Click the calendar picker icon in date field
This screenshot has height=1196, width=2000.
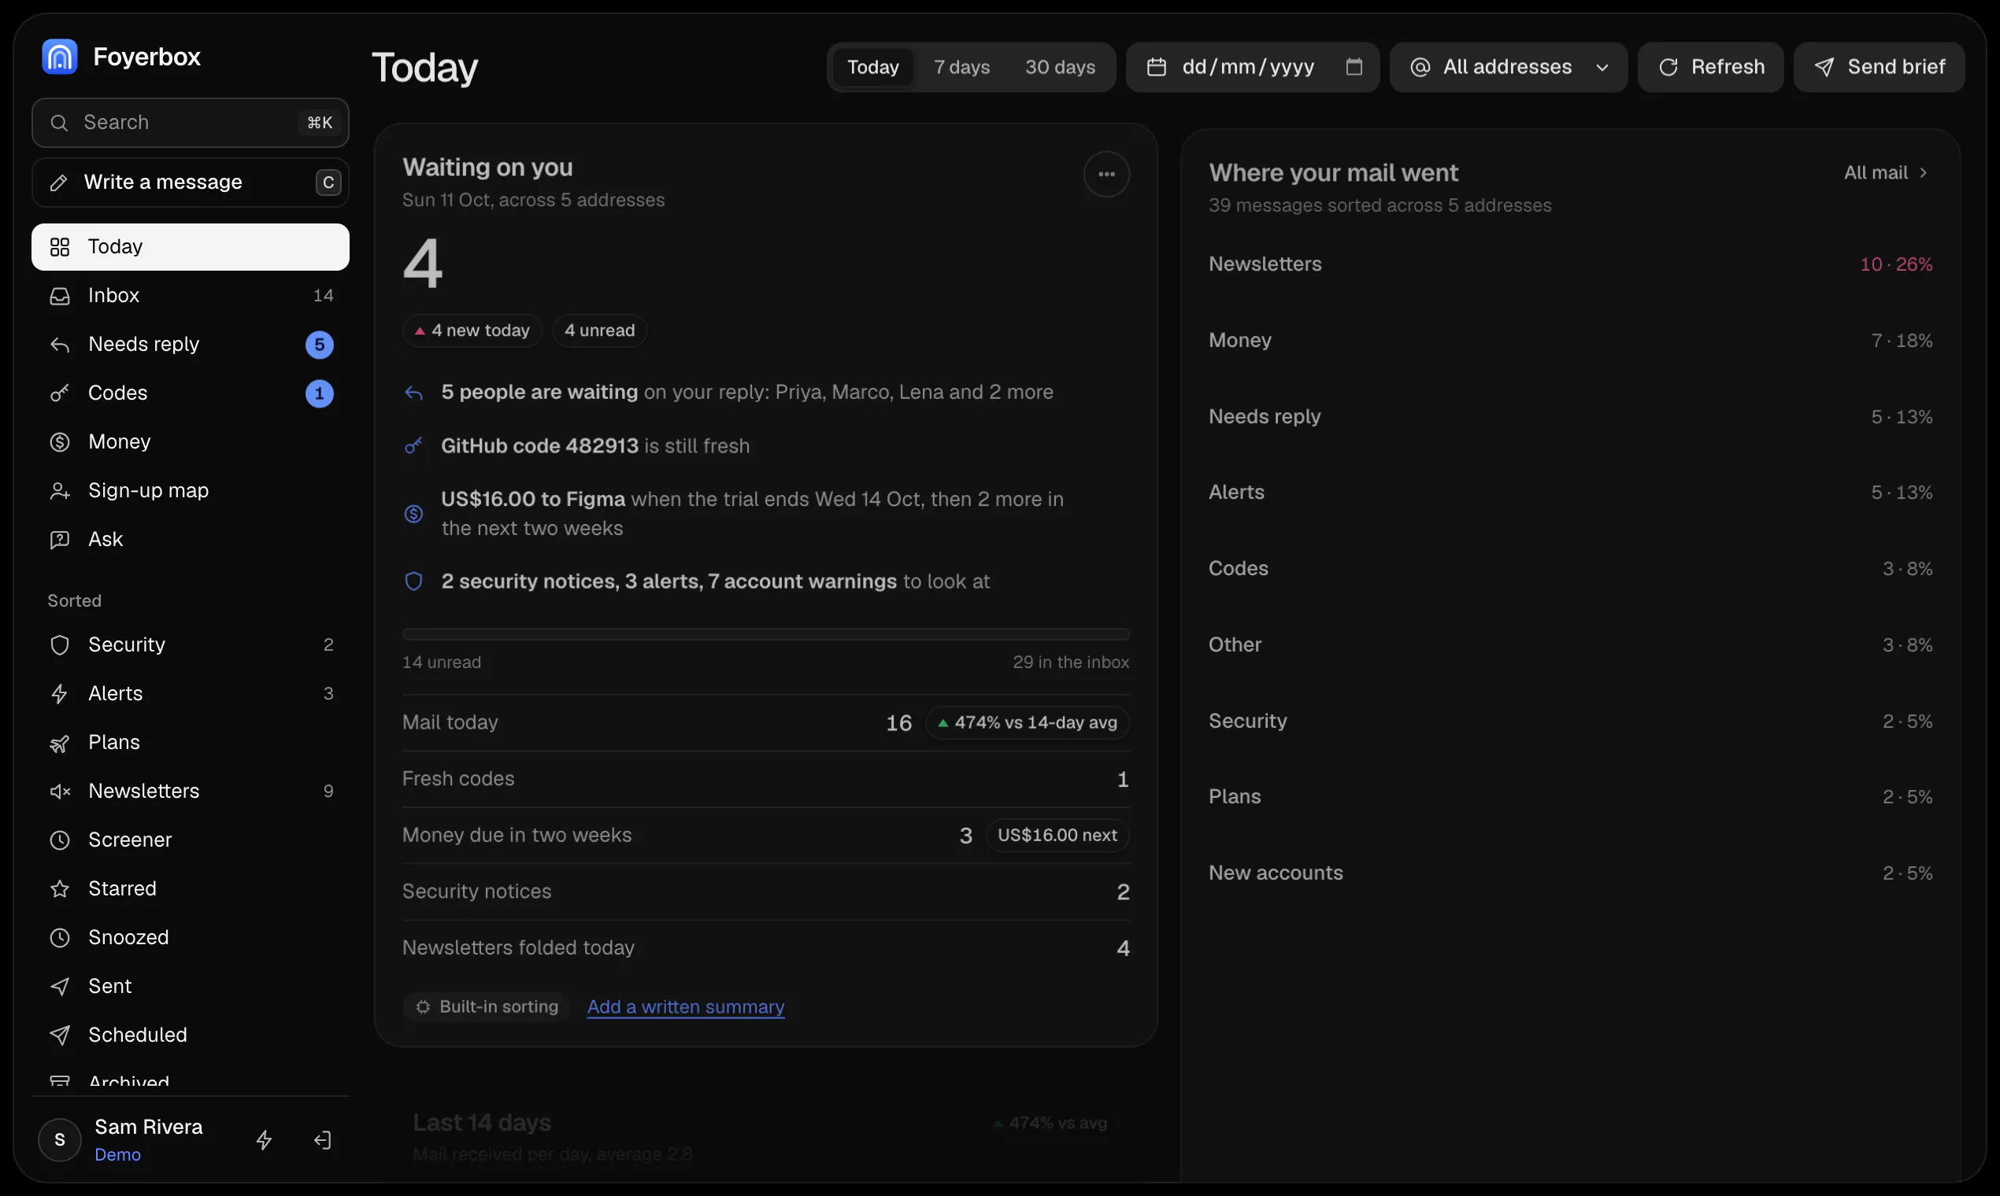pyautogui.click(x=1354, y=67)
